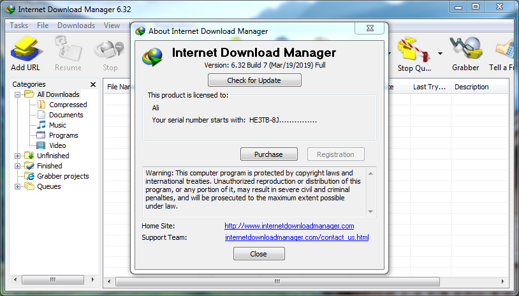The height and width of the screenshot is (296, 519).
Task: Open the View menu
Action: pyautogui.click(x=112, y=26)
